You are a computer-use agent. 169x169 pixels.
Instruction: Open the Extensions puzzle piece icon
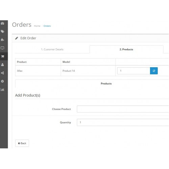tap(2, 40)
